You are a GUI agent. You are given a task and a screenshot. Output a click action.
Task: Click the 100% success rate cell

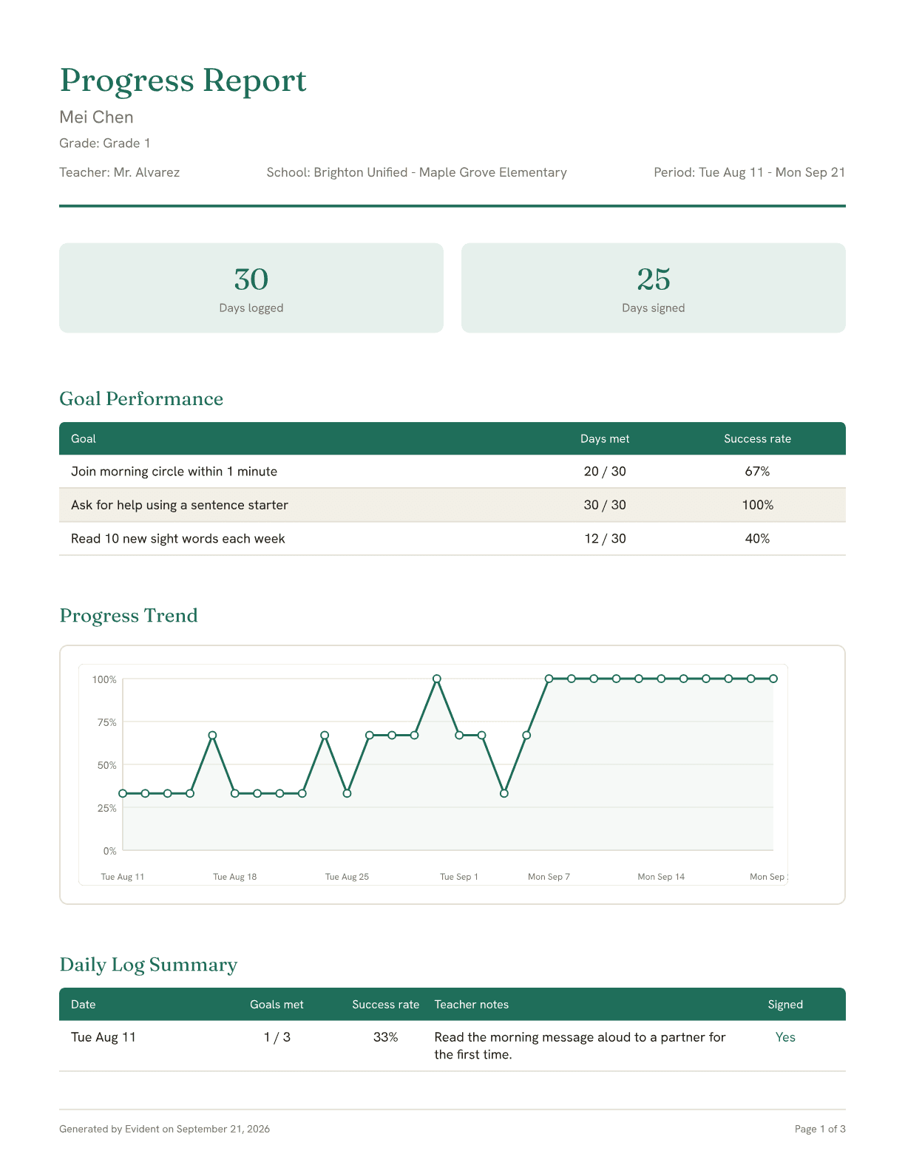(757, 505)
